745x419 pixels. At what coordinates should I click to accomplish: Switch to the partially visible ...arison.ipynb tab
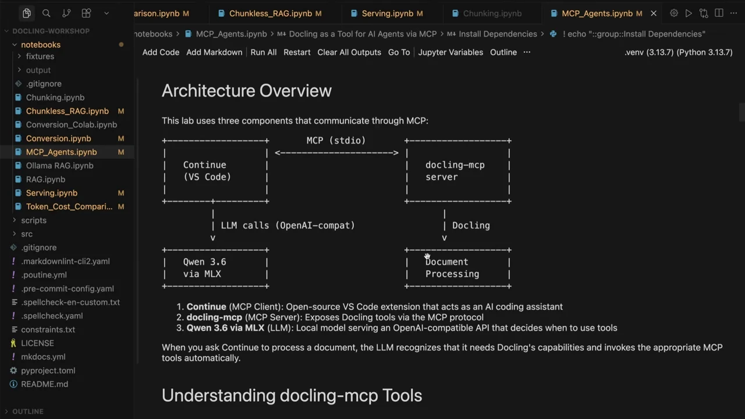point(161,13)
